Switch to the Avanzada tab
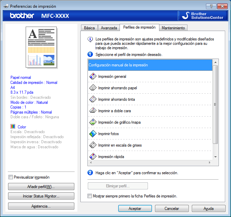 pos(109,28)
